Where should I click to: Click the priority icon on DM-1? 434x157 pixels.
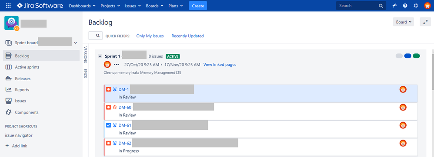[x=115, y=89]
